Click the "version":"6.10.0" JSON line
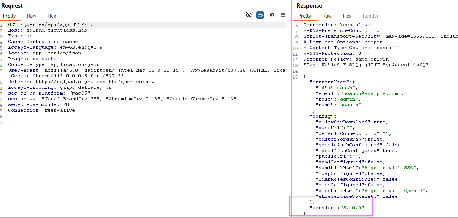The image size is (458, 218). pos(337,208)
